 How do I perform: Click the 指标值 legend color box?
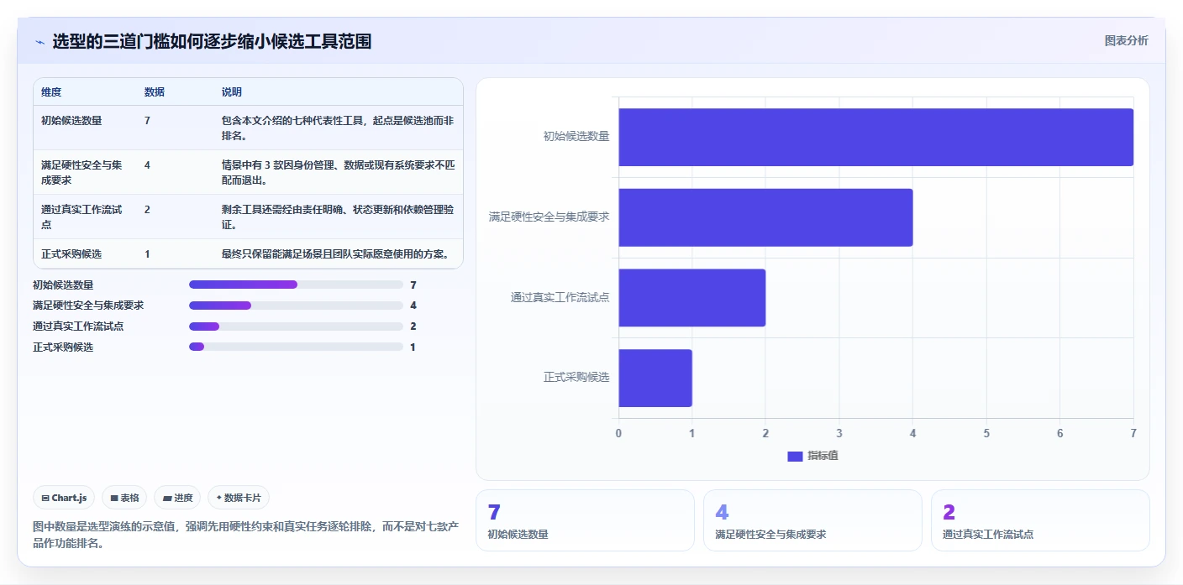[795, 456]
